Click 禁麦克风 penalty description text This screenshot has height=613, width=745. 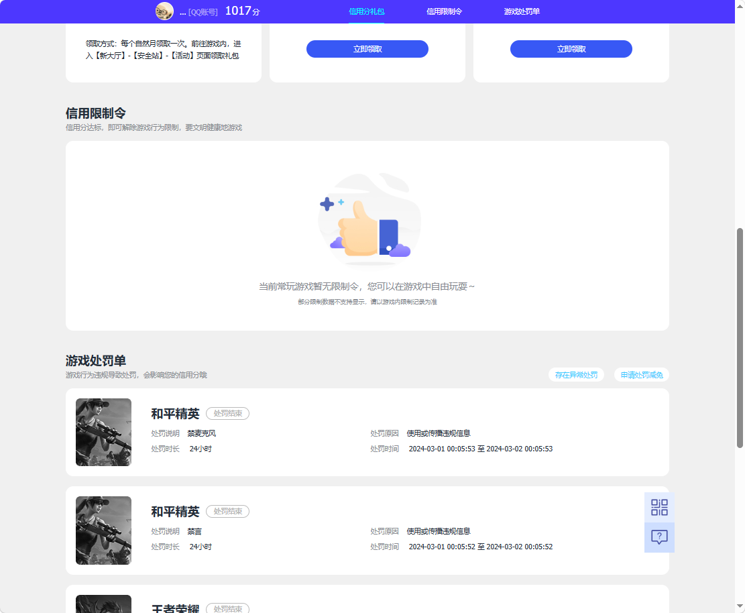(x=201, y=433)
